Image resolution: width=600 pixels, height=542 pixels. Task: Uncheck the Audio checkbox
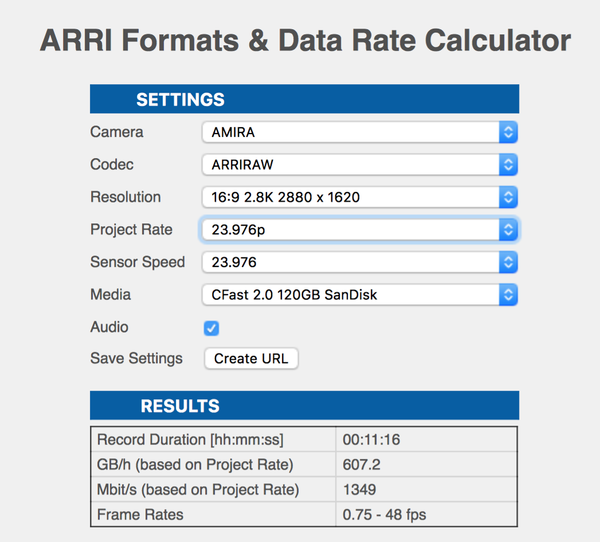[211, 328]
